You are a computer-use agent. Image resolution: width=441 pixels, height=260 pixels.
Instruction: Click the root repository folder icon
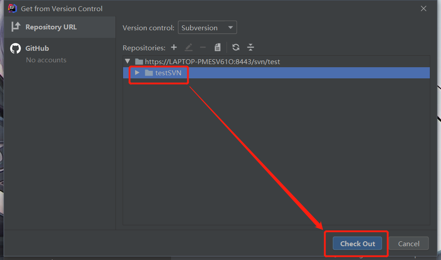(139, 61)
